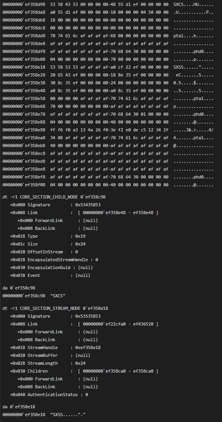Image resolution: width=222 pixels, height=422 pixels.
Task: Select the Size field value 0x24
Action: click(x=80, y=244)
